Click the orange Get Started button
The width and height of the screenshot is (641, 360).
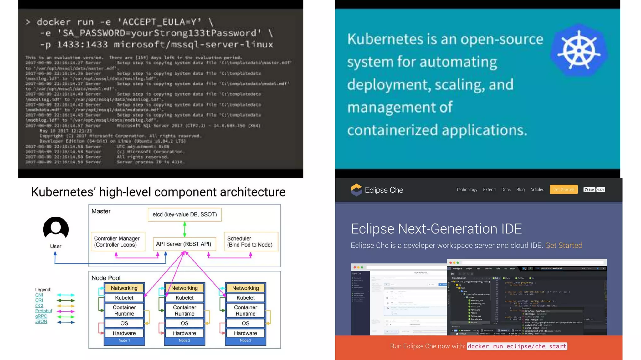[x=563, y=190]
